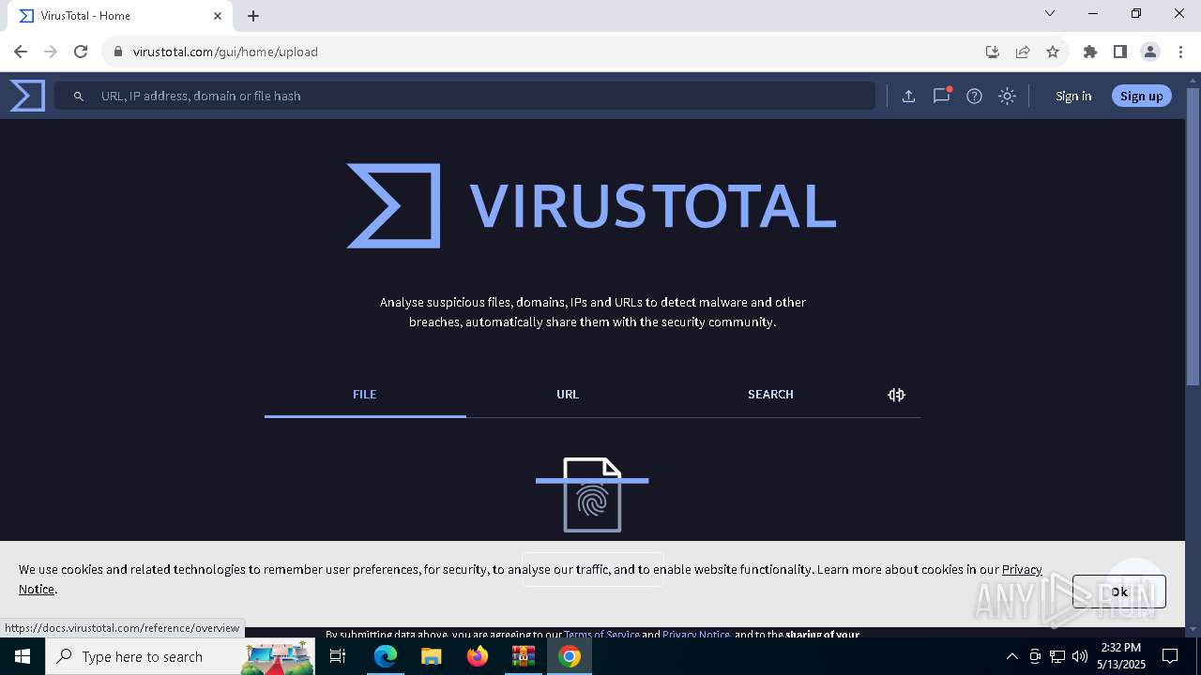The width and height of the screenshot is (1201, 675).
Task: Toggle light/dark theme sun icon
Action: coord(1007,96)
